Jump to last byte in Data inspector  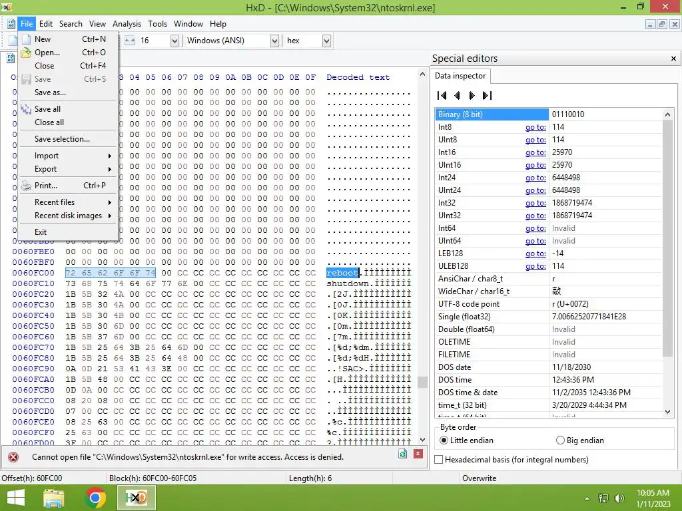[x=487, y=96]
